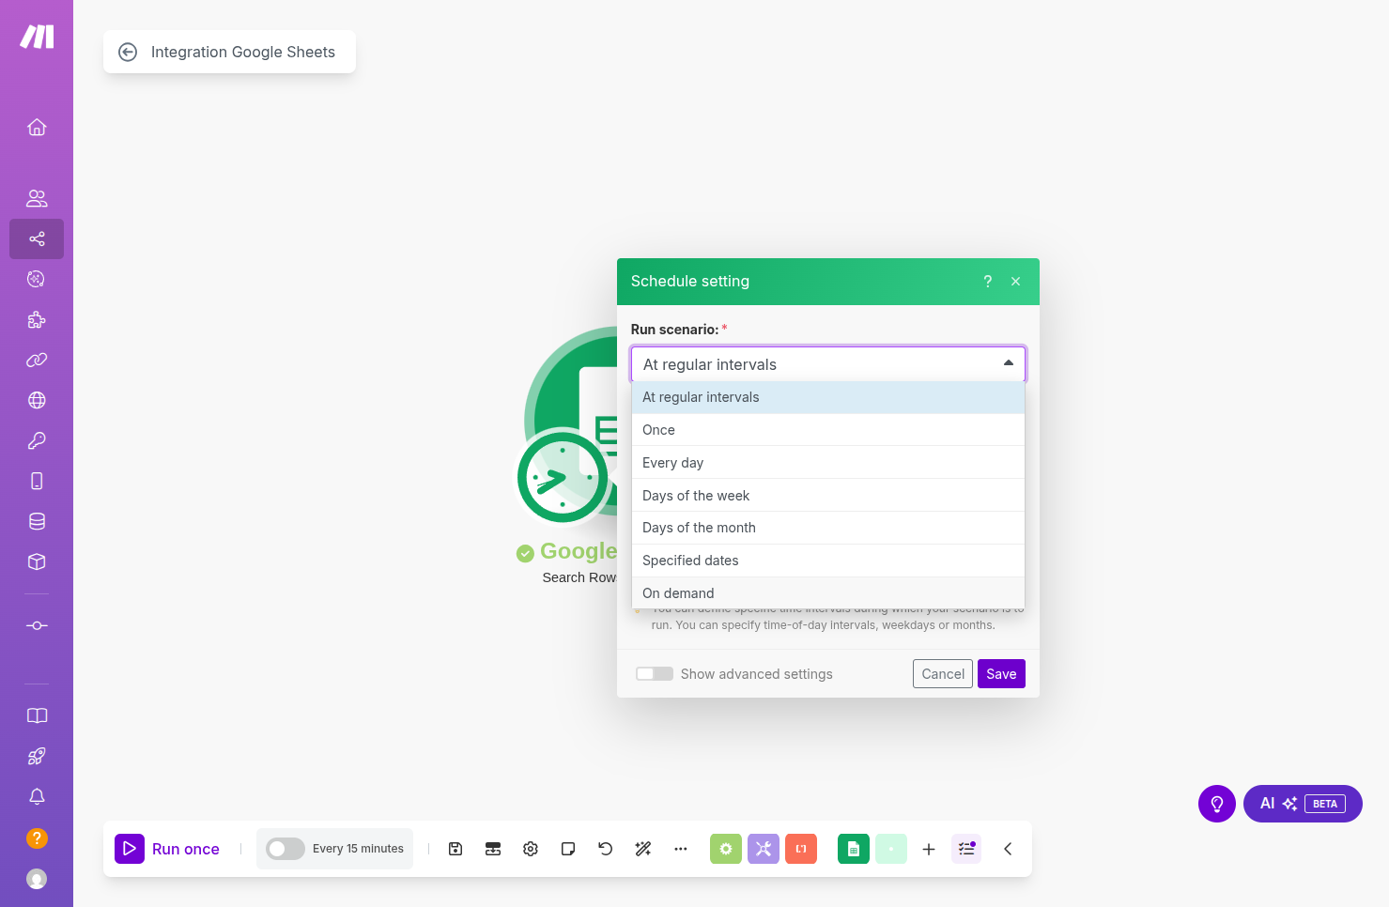Click the purple lightbulb tips button
The height and width of the screenshot is (907, 1389).
(x=1217, y=804)
